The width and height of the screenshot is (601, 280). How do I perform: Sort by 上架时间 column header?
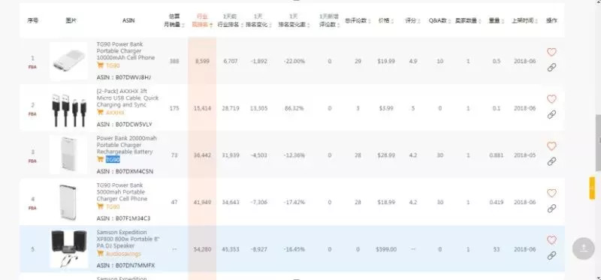point(524,21)
